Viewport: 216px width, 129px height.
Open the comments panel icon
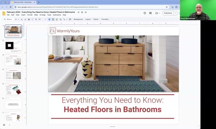point(151,13)
